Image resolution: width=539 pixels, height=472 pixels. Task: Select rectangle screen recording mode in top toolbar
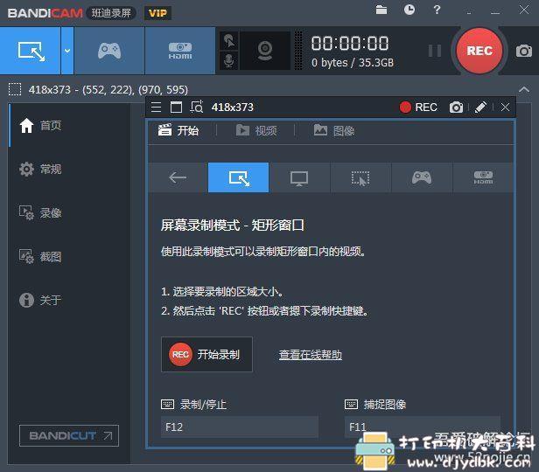tap(31, 51)
